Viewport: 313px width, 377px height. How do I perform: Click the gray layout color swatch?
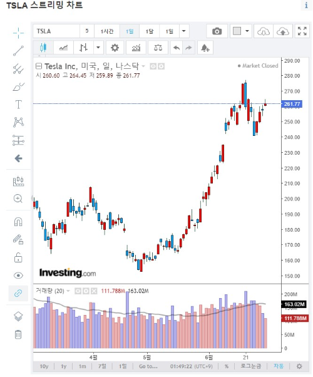click(x=237, y=31)
